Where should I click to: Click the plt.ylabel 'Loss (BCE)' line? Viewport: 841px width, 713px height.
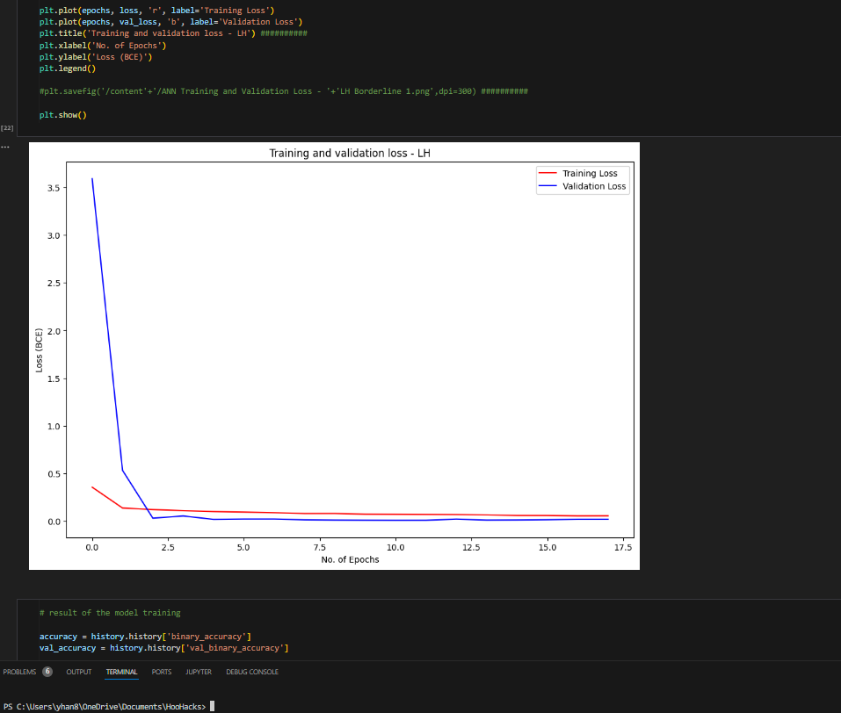(96, 57)
